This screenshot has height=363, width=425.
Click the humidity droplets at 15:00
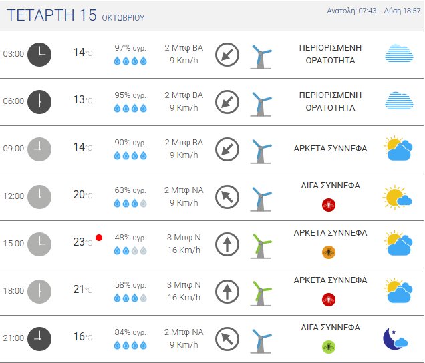pos(130,251)
